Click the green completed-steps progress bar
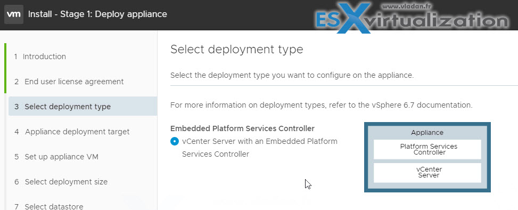The width and height of the screenshot is (518, 210). pos(5,68)
